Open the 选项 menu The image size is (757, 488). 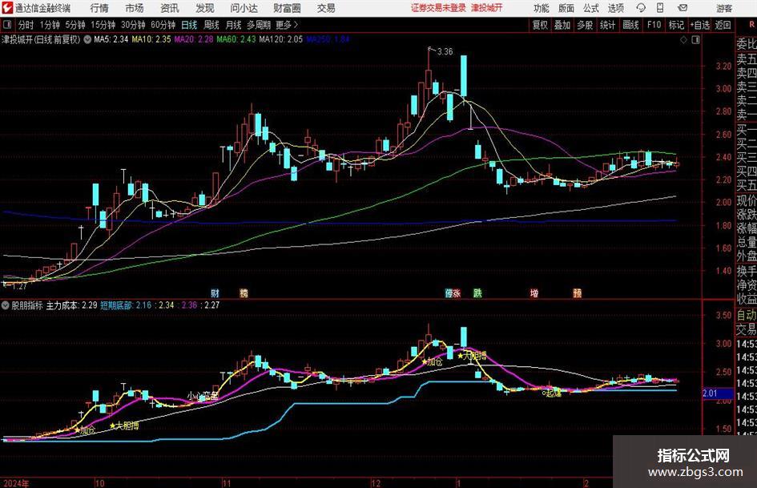615,8
